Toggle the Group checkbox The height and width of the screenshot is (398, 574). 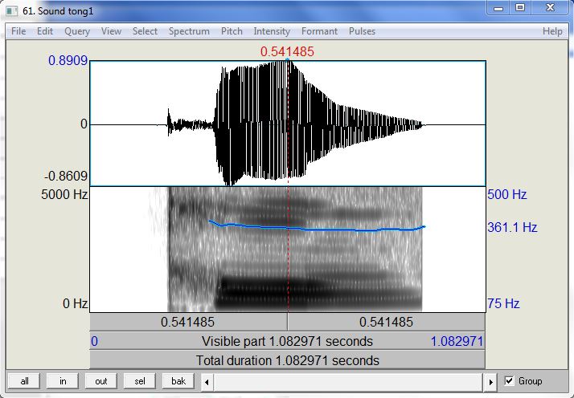pyautogui.click(x=509, y=381)
